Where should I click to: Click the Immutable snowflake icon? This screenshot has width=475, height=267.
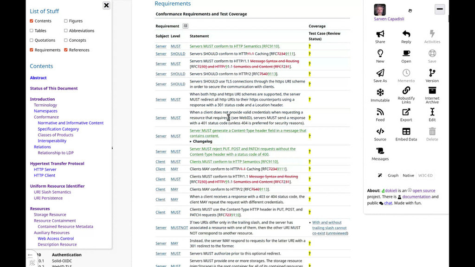pyautogui.click(x=380, y=92)
